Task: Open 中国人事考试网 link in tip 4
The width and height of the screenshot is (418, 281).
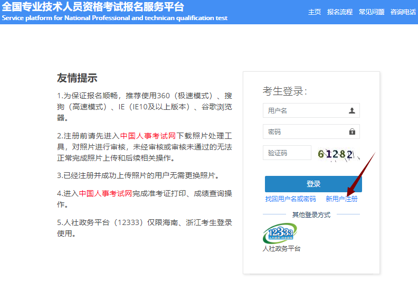Action: (105, 193)
